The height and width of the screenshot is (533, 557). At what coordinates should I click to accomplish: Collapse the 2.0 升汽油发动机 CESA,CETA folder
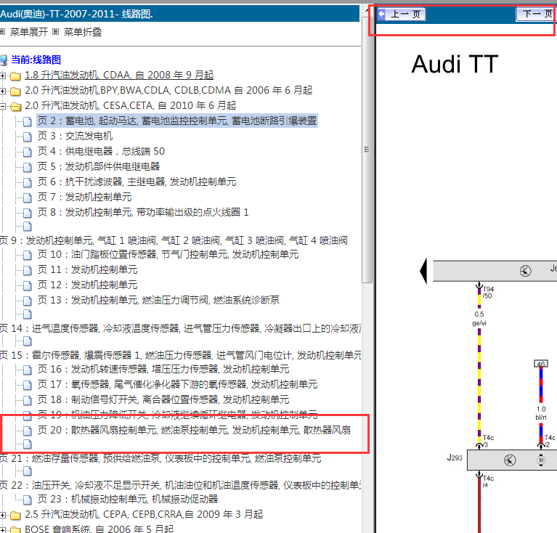click(x=3, y=106)
